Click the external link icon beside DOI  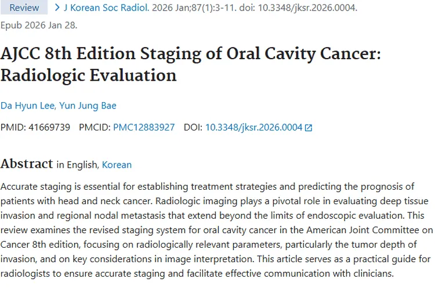(x=309, y=128)
